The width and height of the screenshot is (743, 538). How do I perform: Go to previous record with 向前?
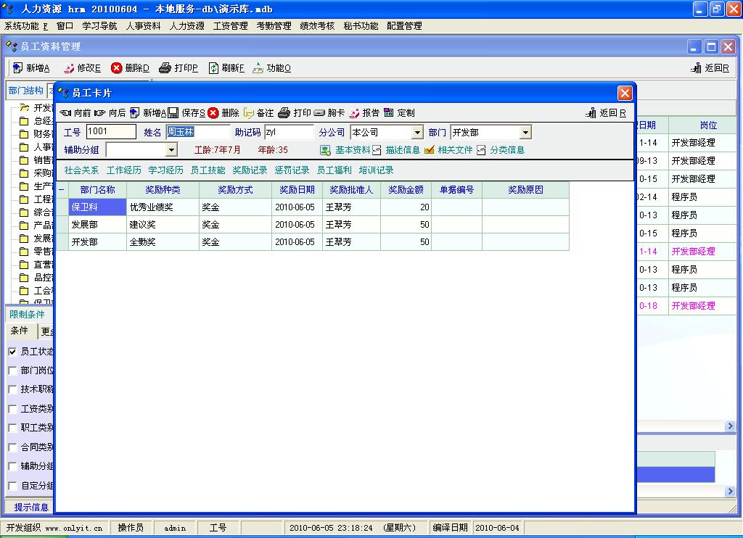(x=75, y=113)
